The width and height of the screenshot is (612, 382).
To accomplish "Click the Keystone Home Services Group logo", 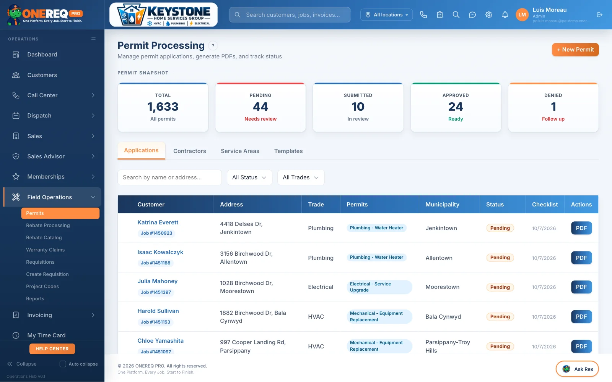I will pyautogui.click(x=164, y=15).
